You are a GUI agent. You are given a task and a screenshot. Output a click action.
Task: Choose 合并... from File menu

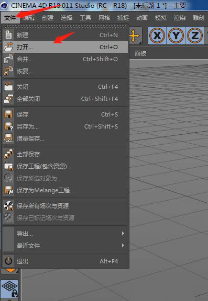[65, 59]
